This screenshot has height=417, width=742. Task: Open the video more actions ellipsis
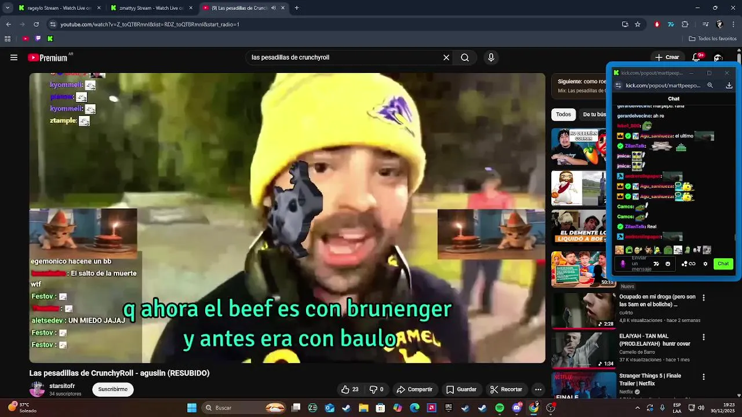point(538,389)
